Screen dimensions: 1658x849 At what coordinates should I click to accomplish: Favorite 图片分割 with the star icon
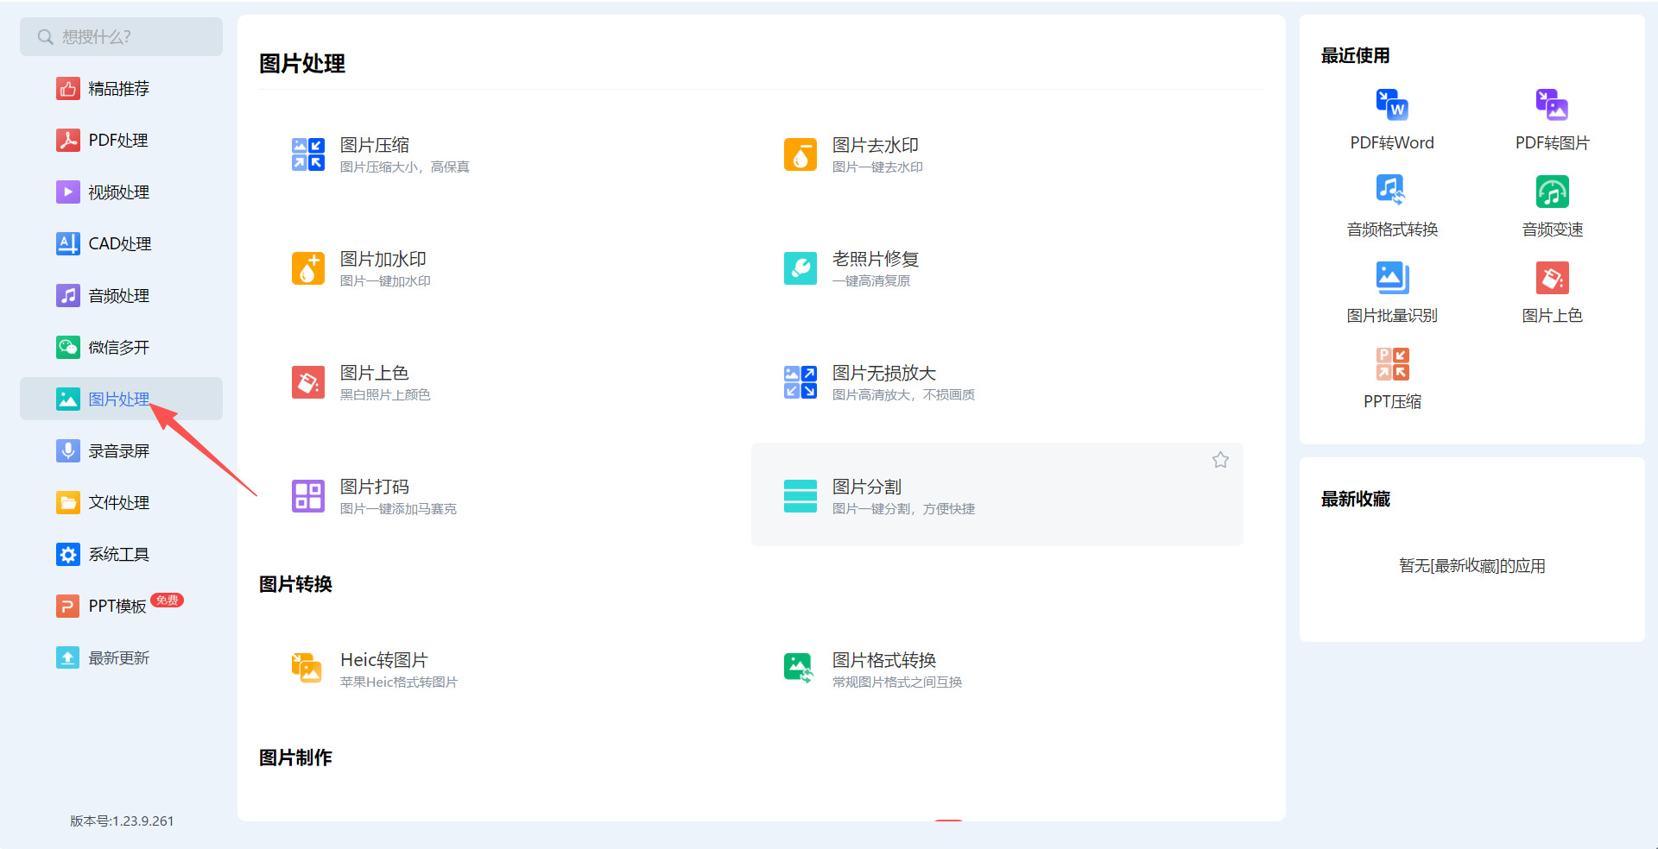tap(1220, 460)
